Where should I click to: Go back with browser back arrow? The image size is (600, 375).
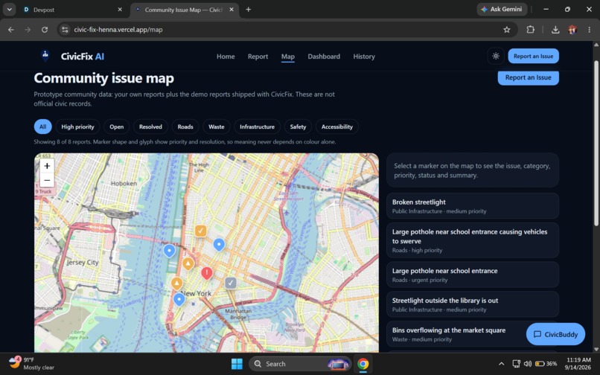(11, 30)
